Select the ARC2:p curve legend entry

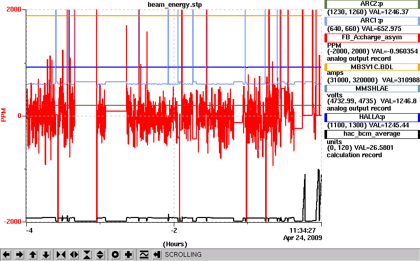(x=372, y=4)
